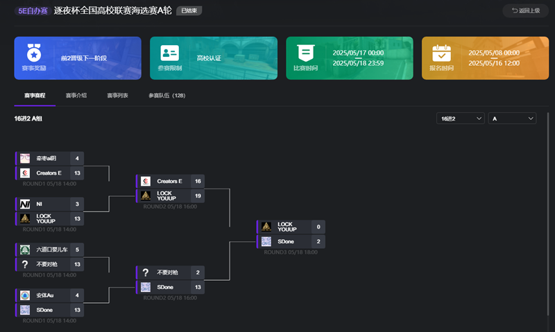Click the banner icon on the 比赛时间 card
555x332 pixels.
(x=306, y=53)
